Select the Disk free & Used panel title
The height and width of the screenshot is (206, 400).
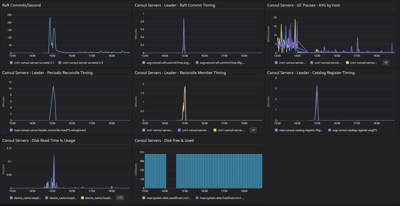[164, 141]
